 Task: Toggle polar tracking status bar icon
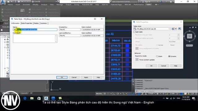click(118, 94)
